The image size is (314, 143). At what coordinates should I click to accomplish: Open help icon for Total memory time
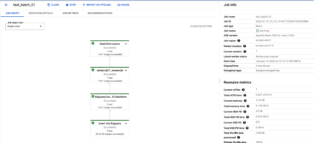(248, 106)
